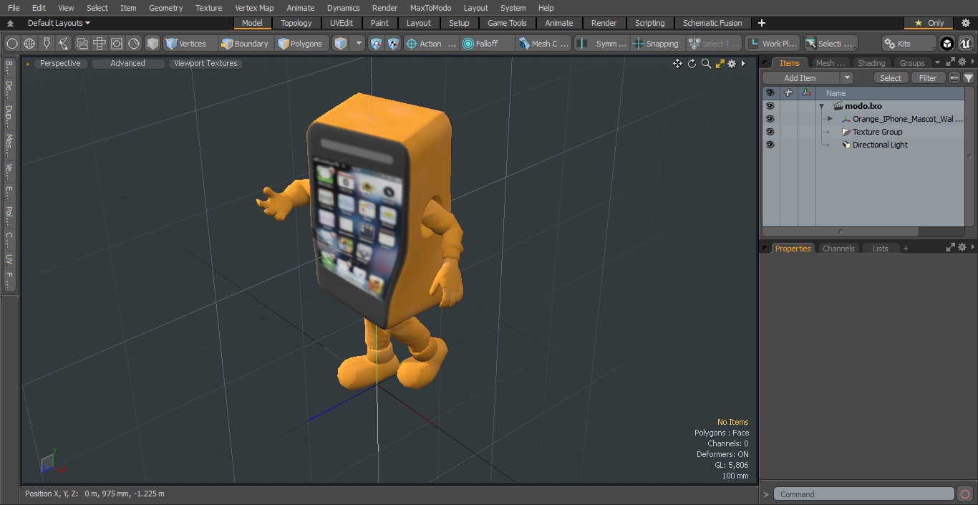Switch to the Schematic Fusion tab
The height and width of the screenshot is (505, 978).
click(712, 23)
